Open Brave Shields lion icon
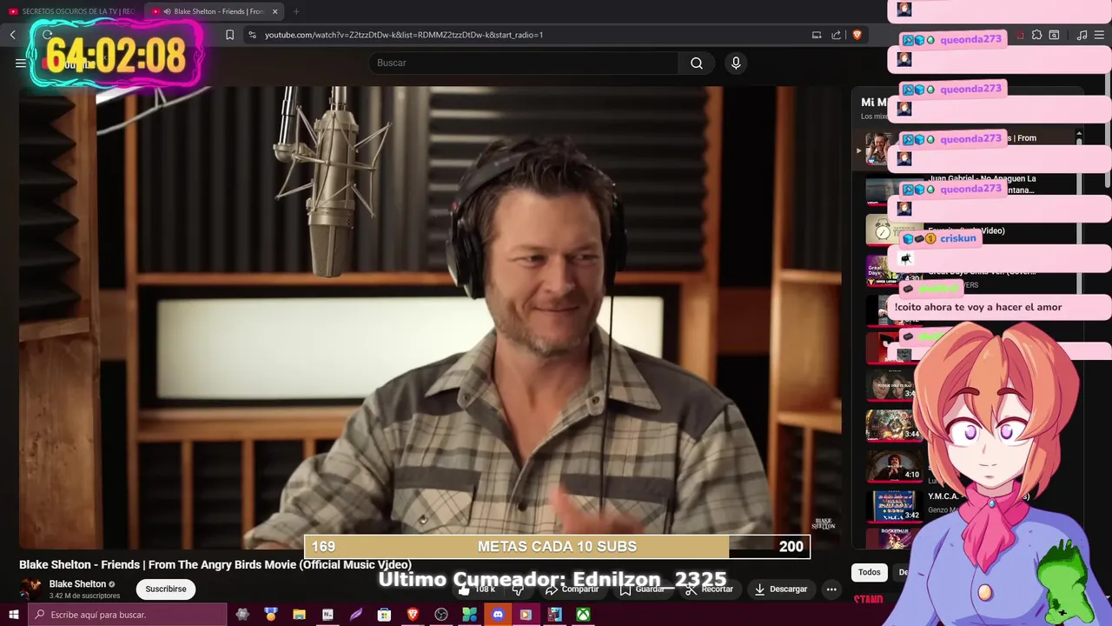 click(x=857, y=35)
